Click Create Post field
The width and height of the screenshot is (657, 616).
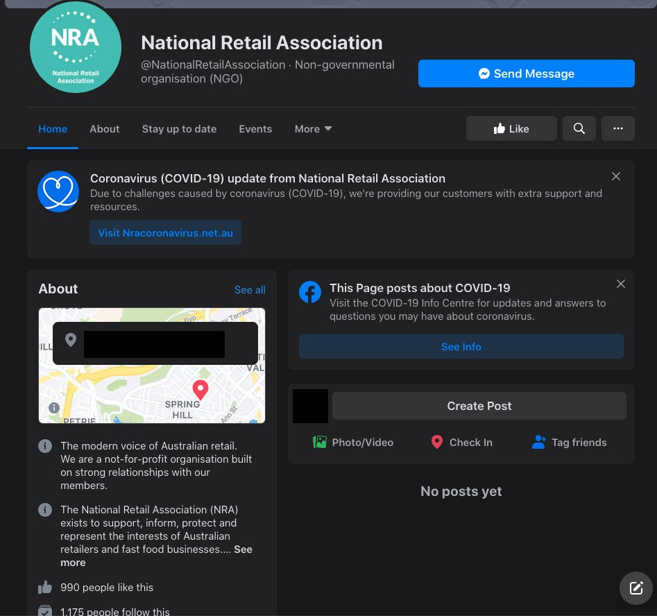[x=479, y=406]
